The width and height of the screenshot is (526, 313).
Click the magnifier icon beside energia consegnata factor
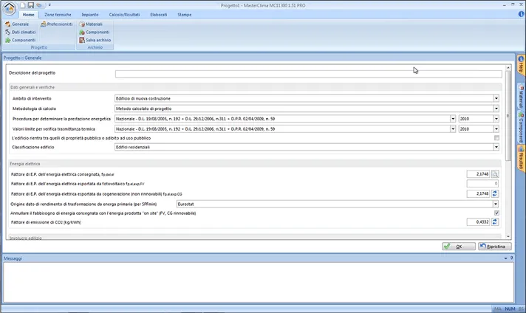[x=496, y=174]
